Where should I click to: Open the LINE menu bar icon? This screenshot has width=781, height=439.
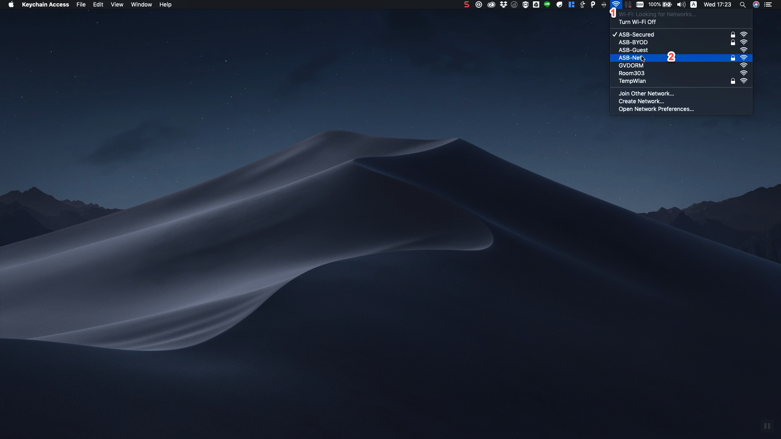547,4
